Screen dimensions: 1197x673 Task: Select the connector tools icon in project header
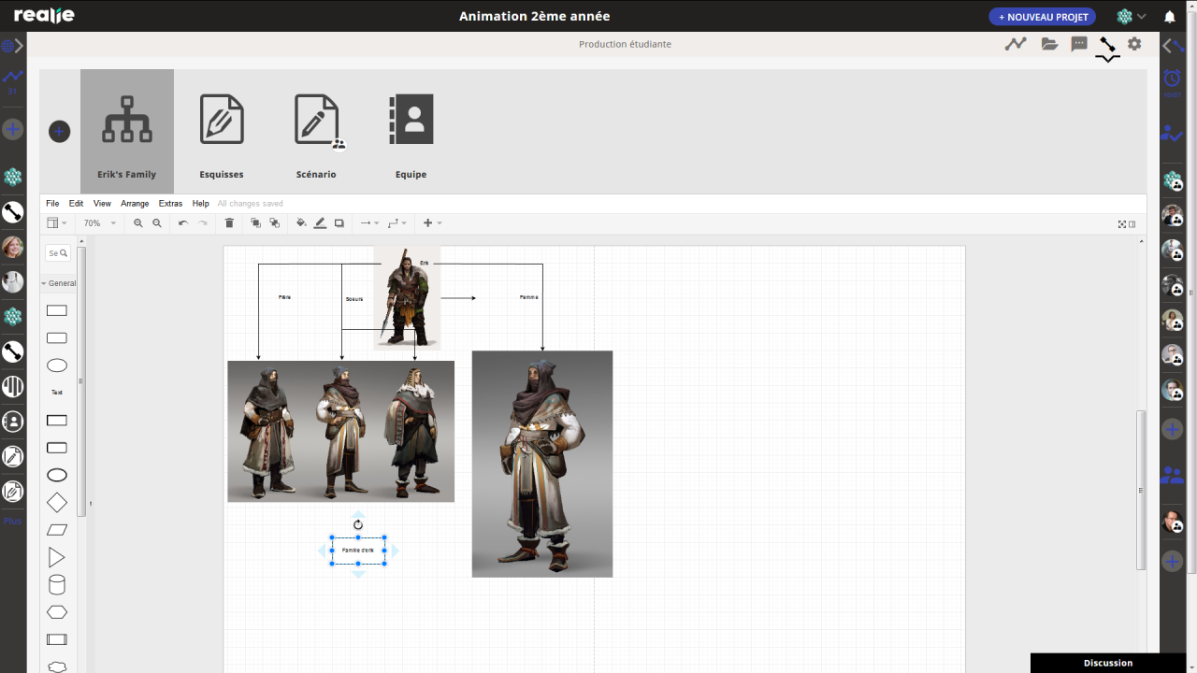click(1107, 44)
